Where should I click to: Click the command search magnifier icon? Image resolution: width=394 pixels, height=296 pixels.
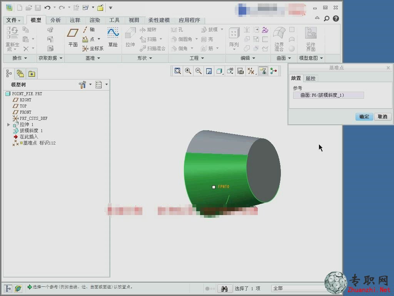(x=326, y=18)
